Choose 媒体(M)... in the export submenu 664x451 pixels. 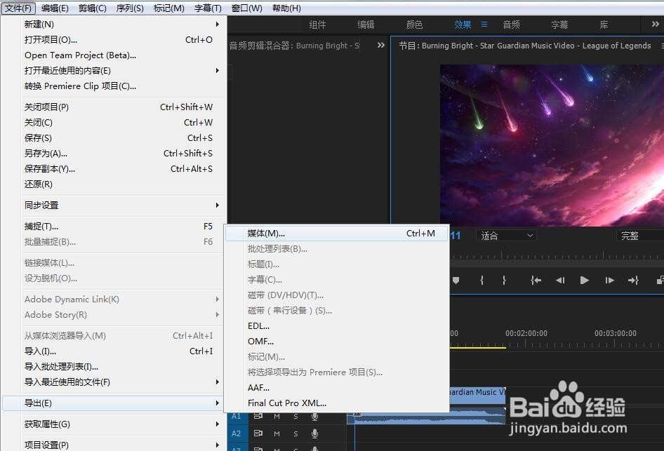coord(337,233)
